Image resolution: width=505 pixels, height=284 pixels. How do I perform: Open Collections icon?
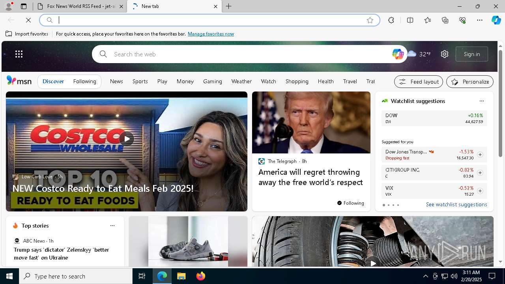(x=445, y=20)
